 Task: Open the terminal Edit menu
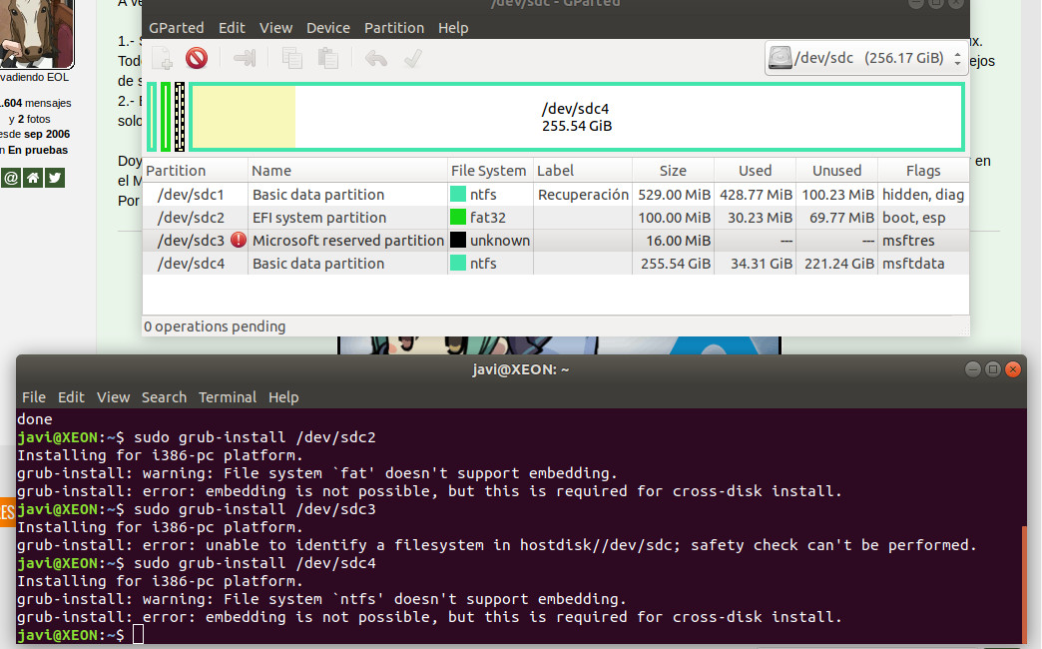point(71,397)
